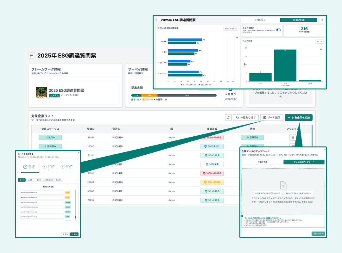Click the 対象企業を追加 button
342x253 pixels.
click(299, 118)
